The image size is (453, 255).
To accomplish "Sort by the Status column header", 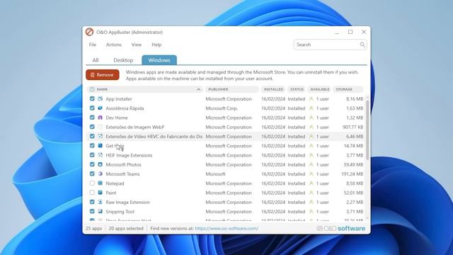I will (297, 89).
